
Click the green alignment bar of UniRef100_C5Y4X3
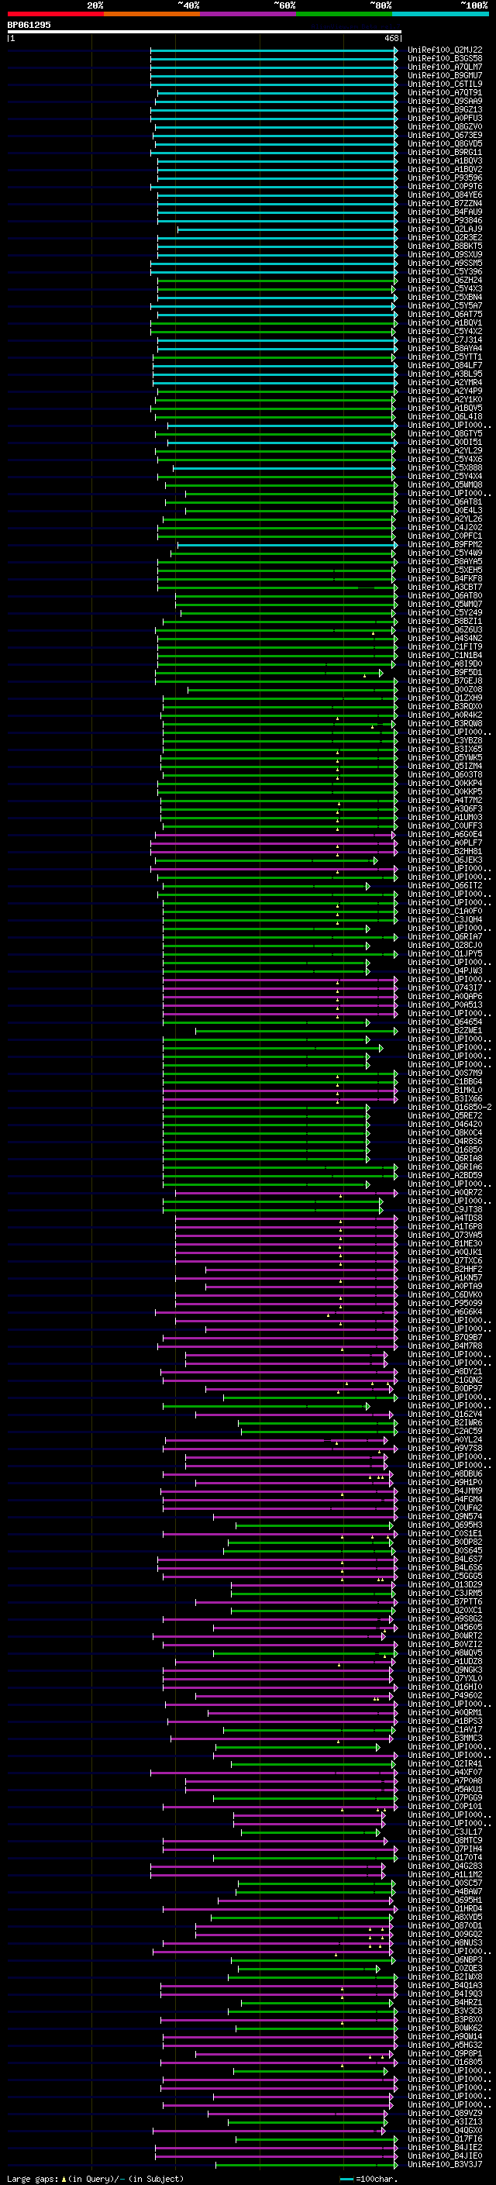(x=277, y=288)
